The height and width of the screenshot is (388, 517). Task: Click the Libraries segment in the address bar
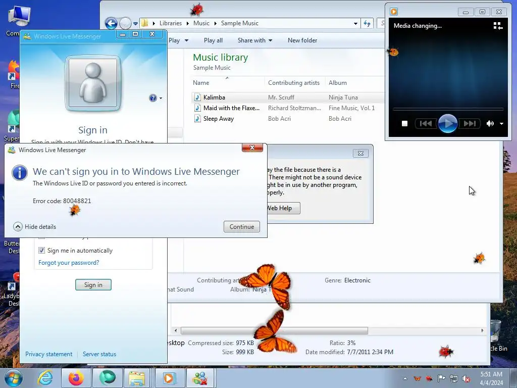171,23
